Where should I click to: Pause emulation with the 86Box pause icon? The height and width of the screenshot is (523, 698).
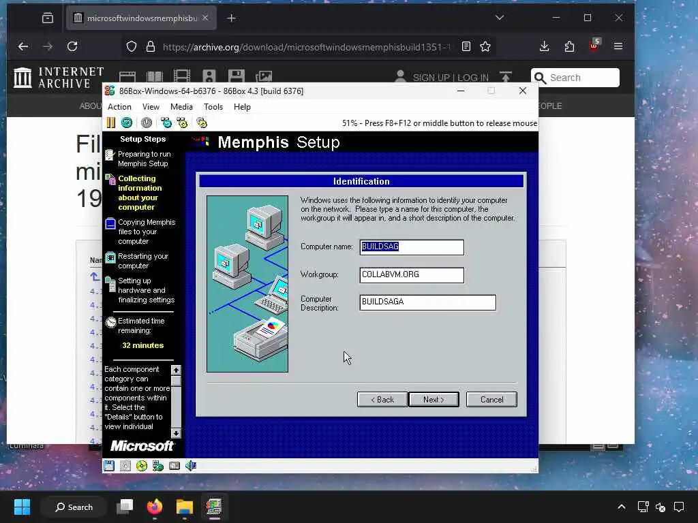pos(111,123)
